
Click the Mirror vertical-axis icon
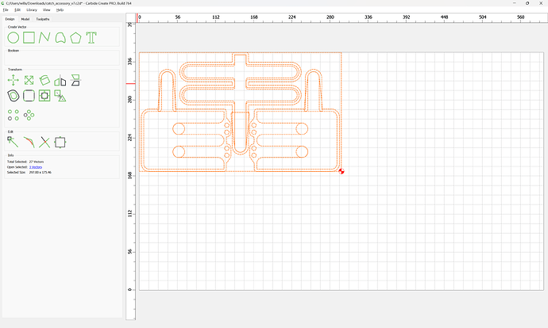(x=60, y=80)
